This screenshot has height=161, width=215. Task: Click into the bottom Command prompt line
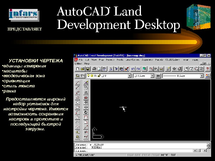pos(134,151)
